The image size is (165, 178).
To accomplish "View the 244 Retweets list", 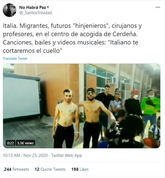I will pos(17,169).
